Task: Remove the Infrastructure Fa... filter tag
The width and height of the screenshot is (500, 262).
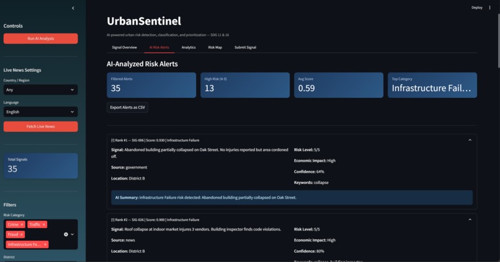Action: tap(45, 245)
